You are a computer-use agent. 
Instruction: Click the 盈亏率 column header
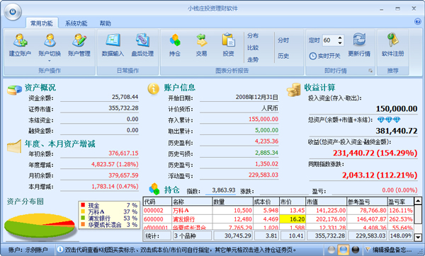(x=400, y=202)
